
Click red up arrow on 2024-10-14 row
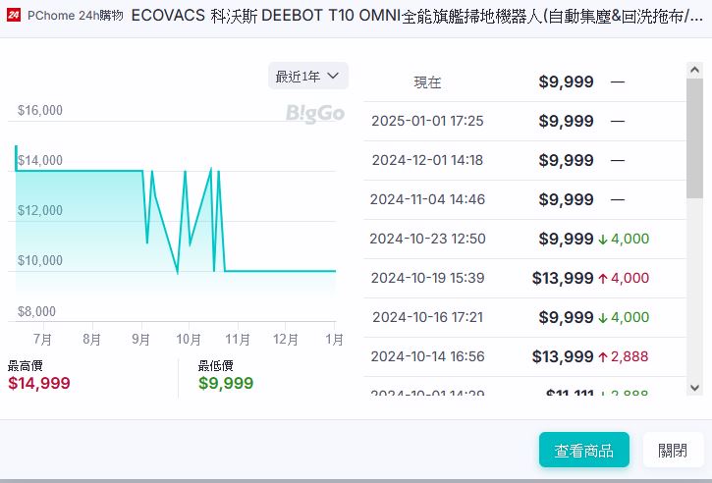coord(604,356)
